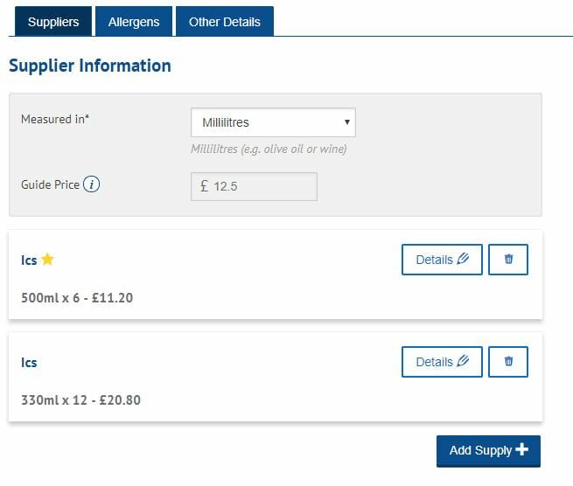Screen dimensions: 573x486
Task: Open the Guide Price info tooltip icon
Action: click(x=91, y=185)
